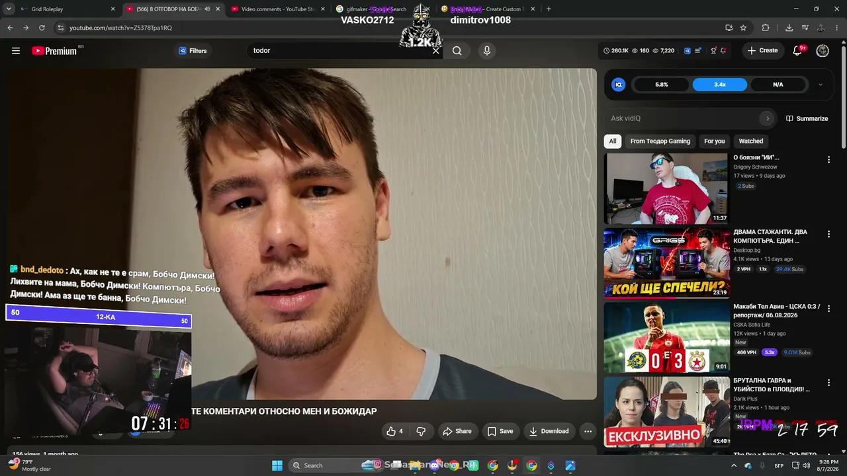Click the Create button
Viewport: 847px width, 476px height.
(763, 51)
